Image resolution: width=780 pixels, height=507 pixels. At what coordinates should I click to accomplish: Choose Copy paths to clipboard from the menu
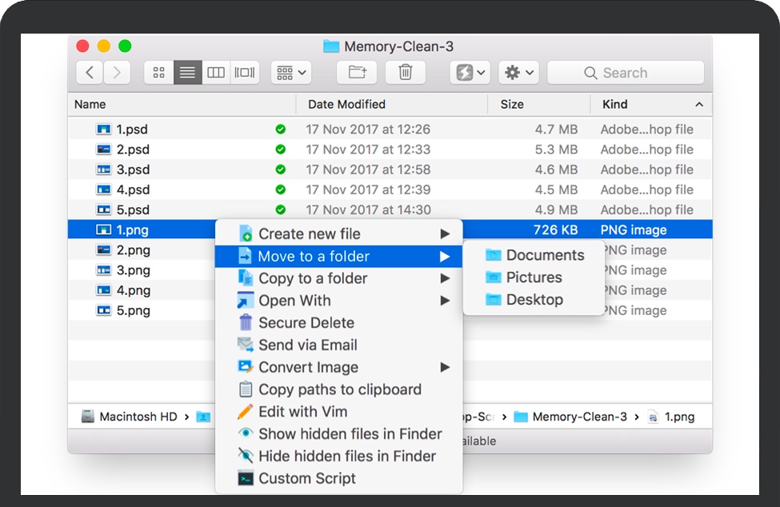pyautogui.click(x=340, y=389)
